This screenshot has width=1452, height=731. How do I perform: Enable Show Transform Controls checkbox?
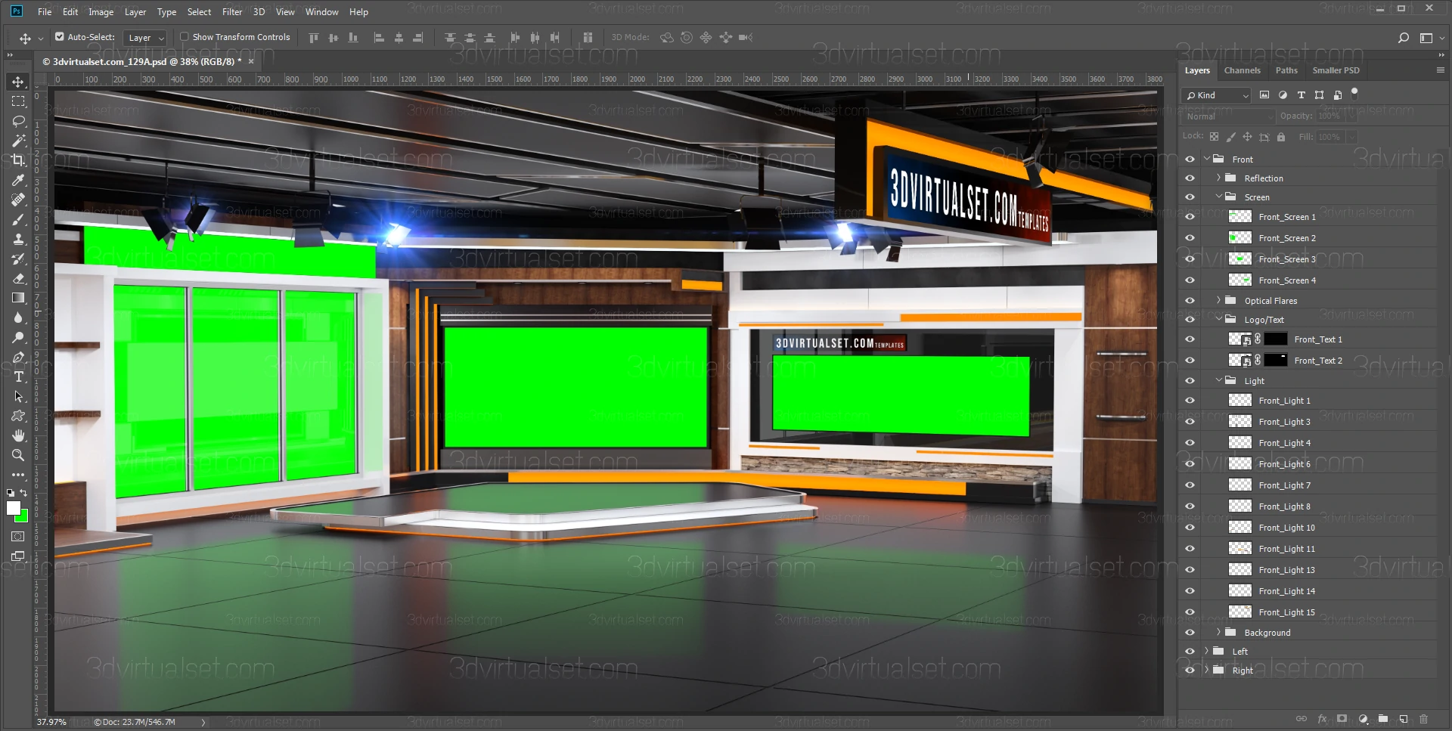pyautogui.click(x=184, y=36)
